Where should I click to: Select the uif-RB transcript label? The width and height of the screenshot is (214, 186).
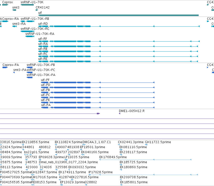pos(43,49)
